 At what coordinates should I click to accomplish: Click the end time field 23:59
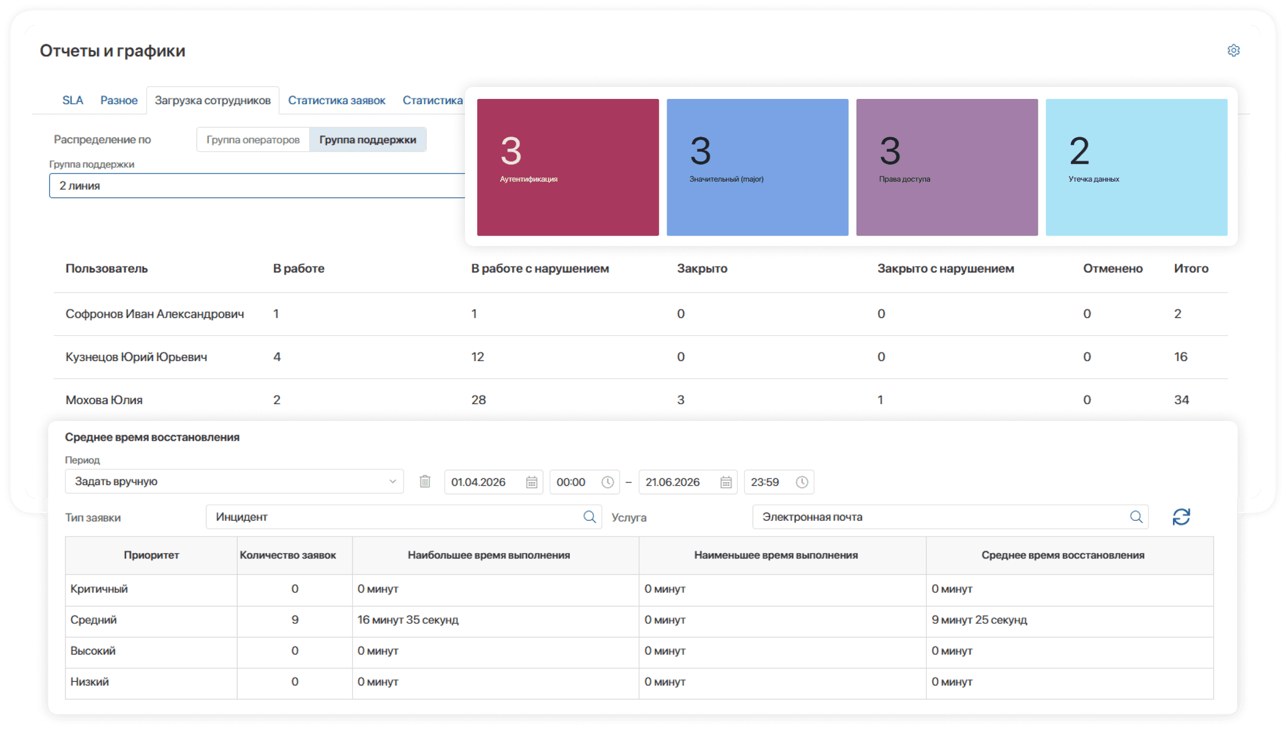pyautogui.click(x=779, y=482)
